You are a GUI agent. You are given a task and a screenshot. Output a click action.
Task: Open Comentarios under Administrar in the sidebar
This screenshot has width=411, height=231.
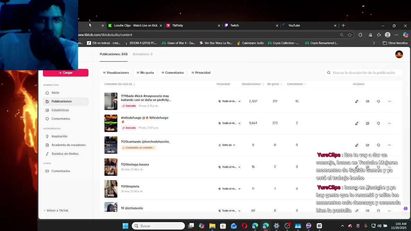pos(66,119)
